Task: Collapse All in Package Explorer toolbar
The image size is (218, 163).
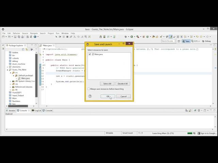Action: click(x=23, y=50)
